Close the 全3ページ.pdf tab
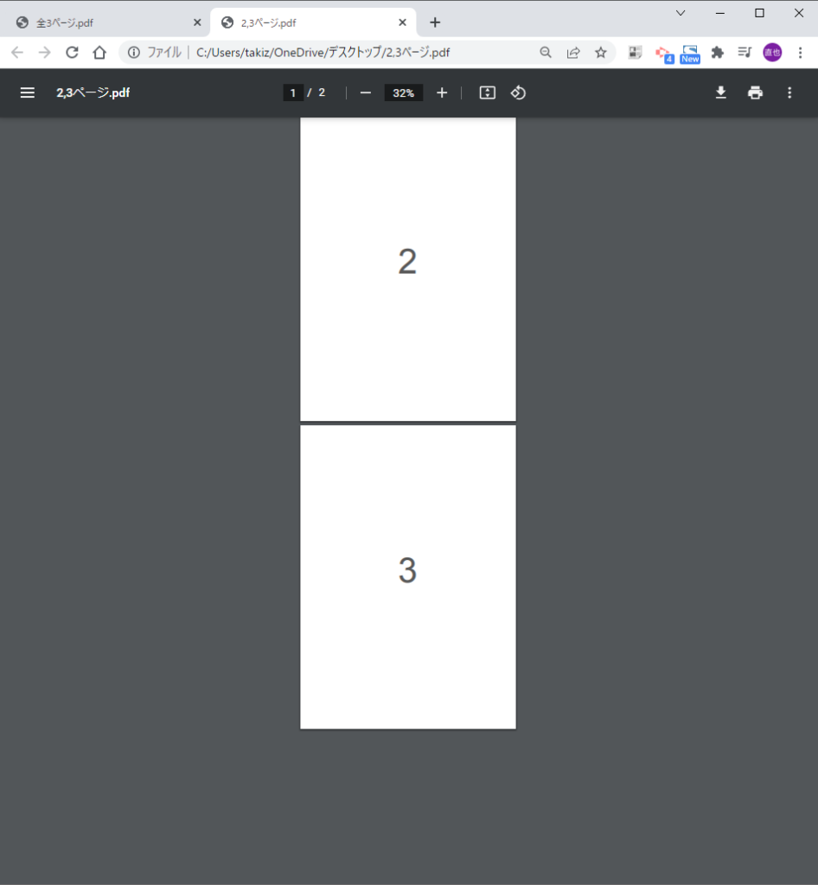 pyautogui.click(x=197, y=22)
